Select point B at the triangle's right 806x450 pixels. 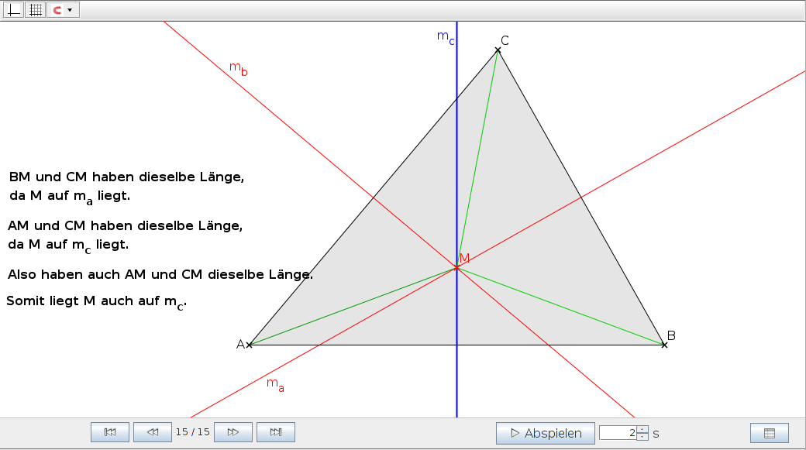click(664, 345)
